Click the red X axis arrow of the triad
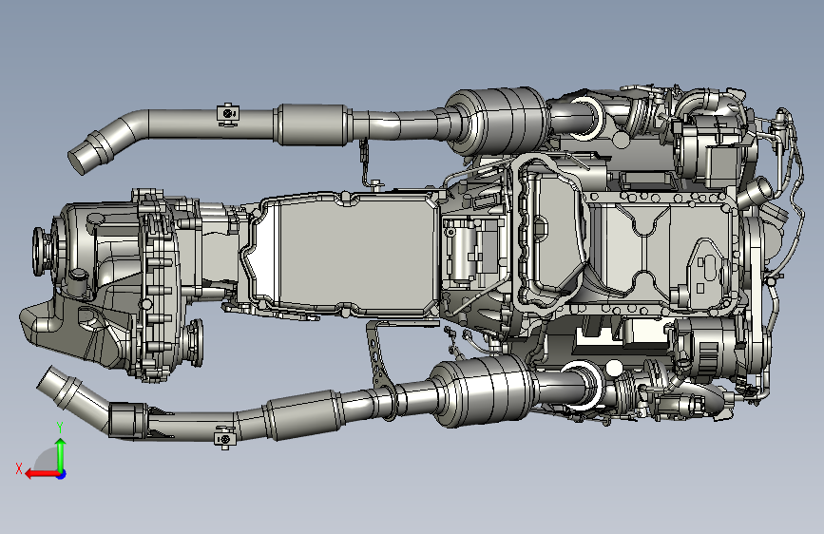Screen dimensions: 824x534 pos(42,474)
